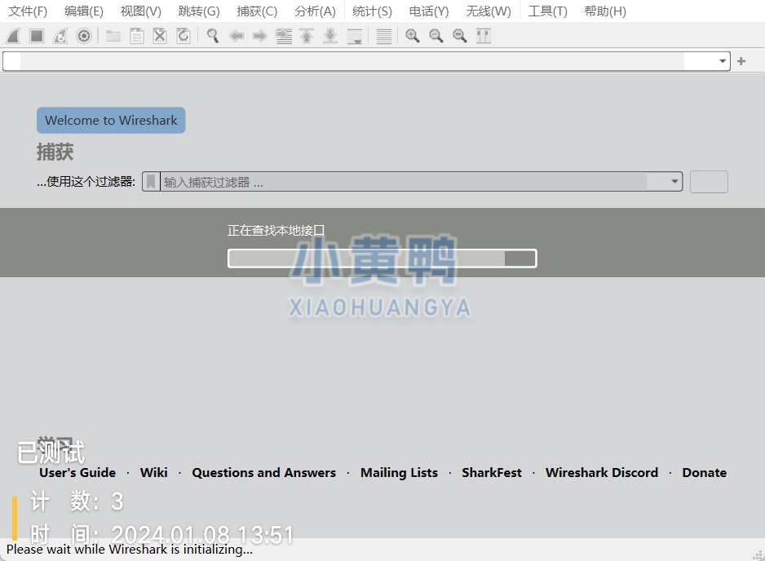Toggle auto-scroll during live capture
The width and height of the screenshot is (765, 561).
pyautogui.click(x=355, y=36)
